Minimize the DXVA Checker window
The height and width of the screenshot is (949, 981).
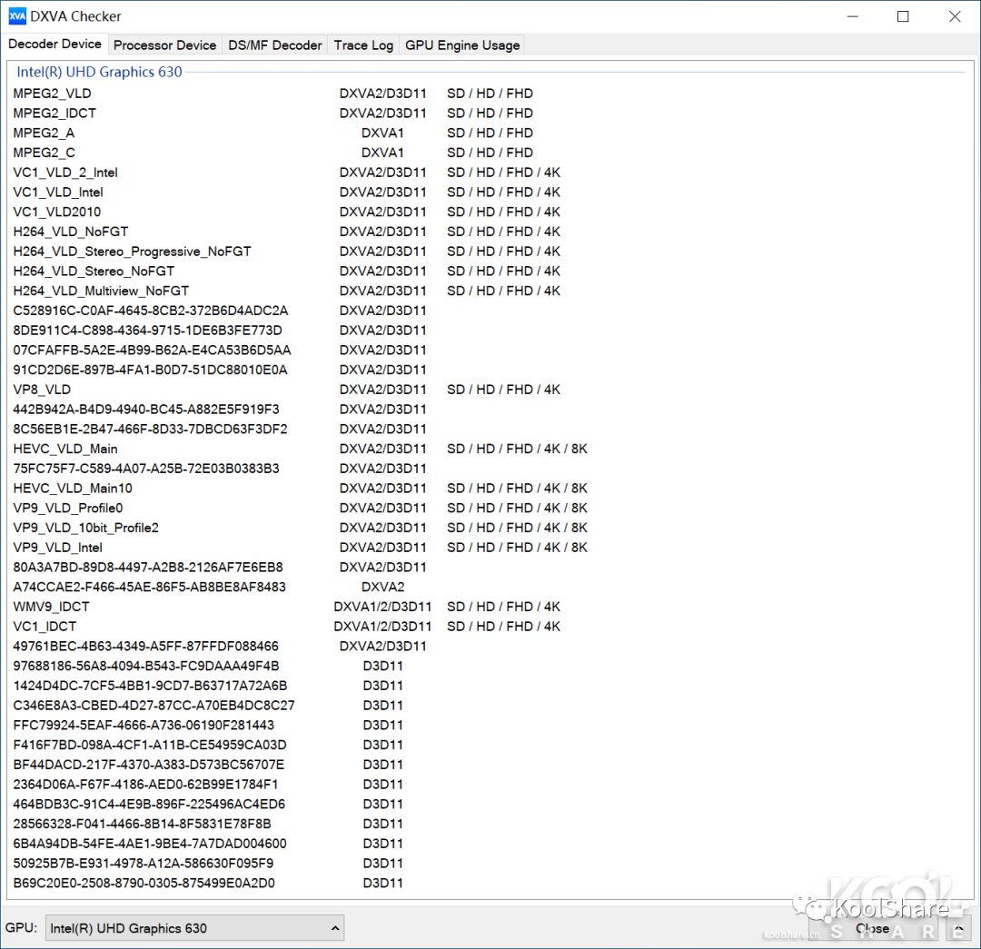[852, 16]
